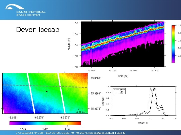
Task: Click the longitude label -82.678°
Action: tap(39, 118)
